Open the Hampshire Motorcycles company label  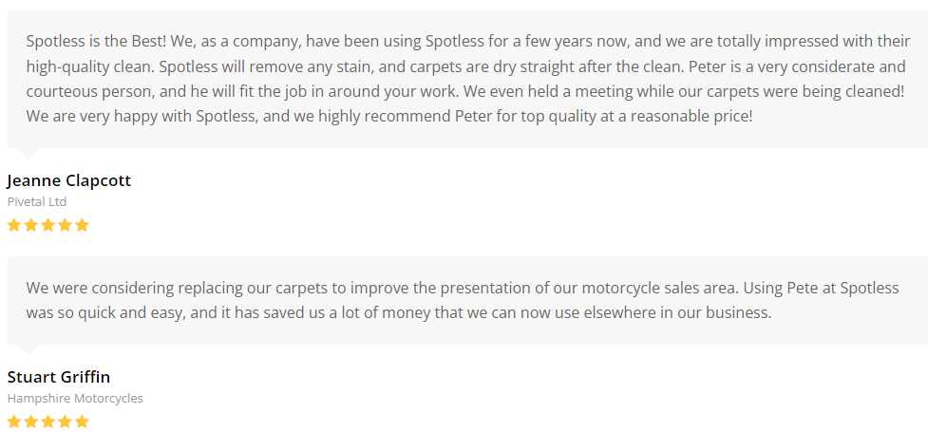coord(75,399)
